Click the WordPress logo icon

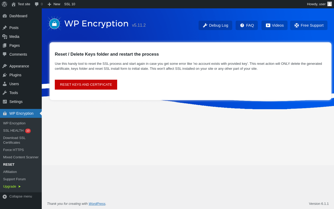tap(4, 4)
